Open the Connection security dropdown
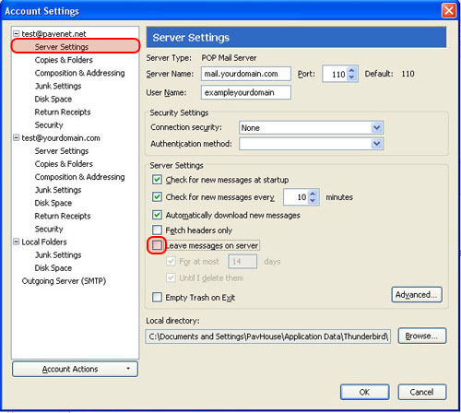Image resolution: width=461 pixels, height=413 pixels. click(x=376, y=127)
